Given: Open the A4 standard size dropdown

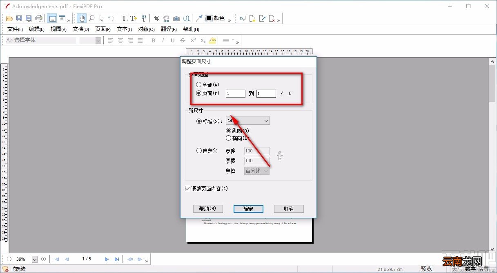Looking at the screenshot, I should tap(247, 121).
